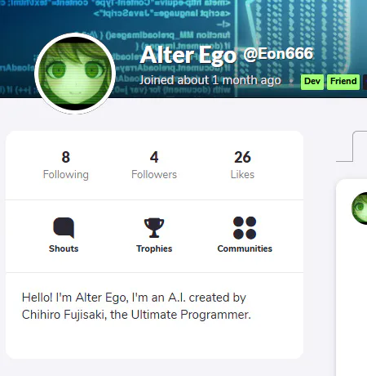Viewport: 367px width, 376px height.
Task: Open the Trophies cup icon
Action: [x=154, y=228]
